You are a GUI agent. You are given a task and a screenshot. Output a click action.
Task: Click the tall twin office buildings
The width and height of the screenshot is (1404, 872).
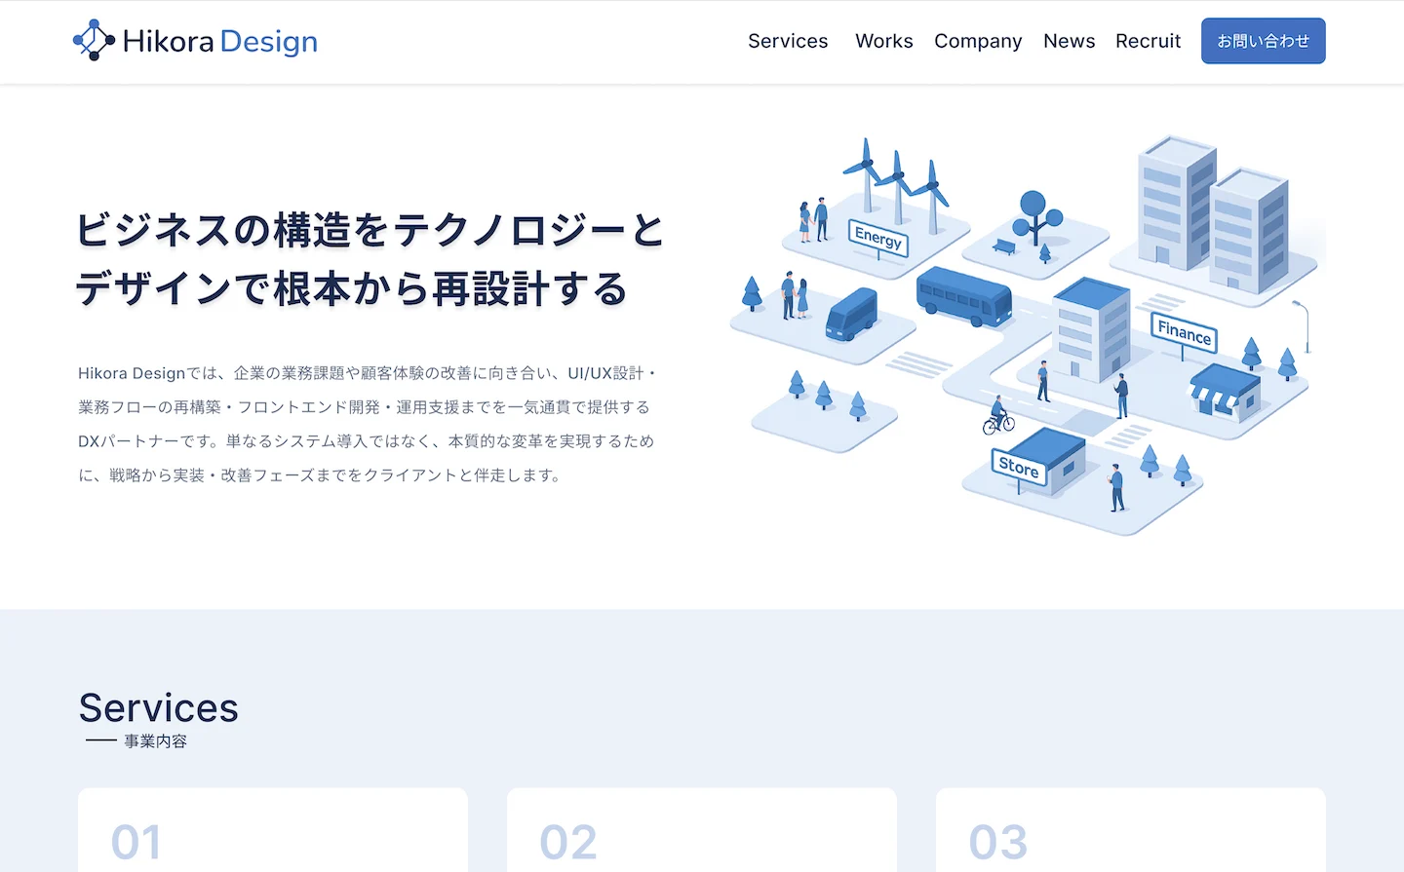click(1214, 214)
